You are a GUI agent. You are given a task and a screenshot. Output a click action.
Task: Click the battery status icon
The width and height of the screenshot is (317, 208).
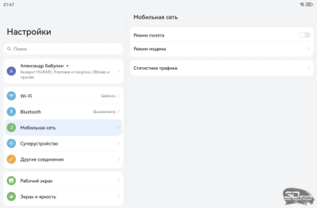(x=309, y=4)
